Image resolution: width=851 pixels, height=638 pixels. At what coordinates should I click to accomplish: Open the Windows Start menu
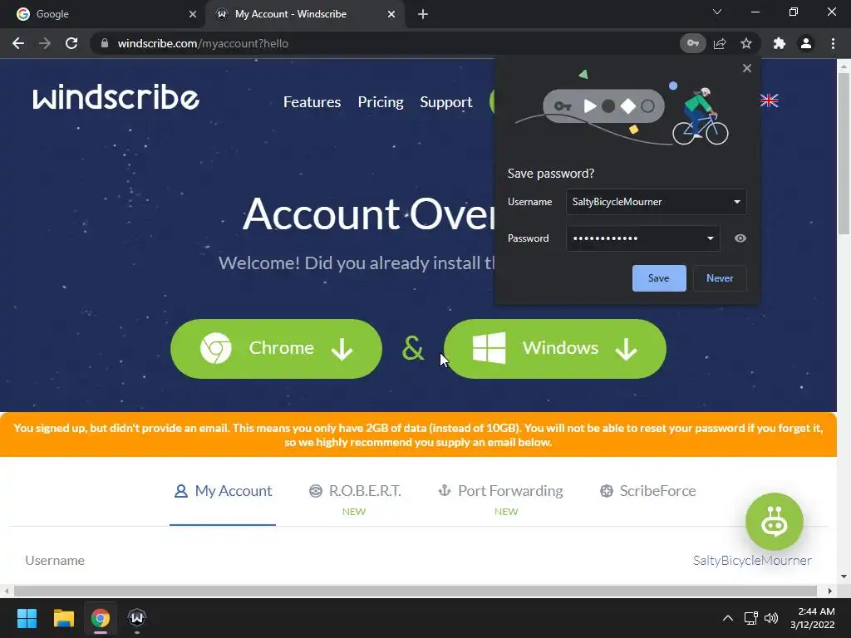[27, 618]
